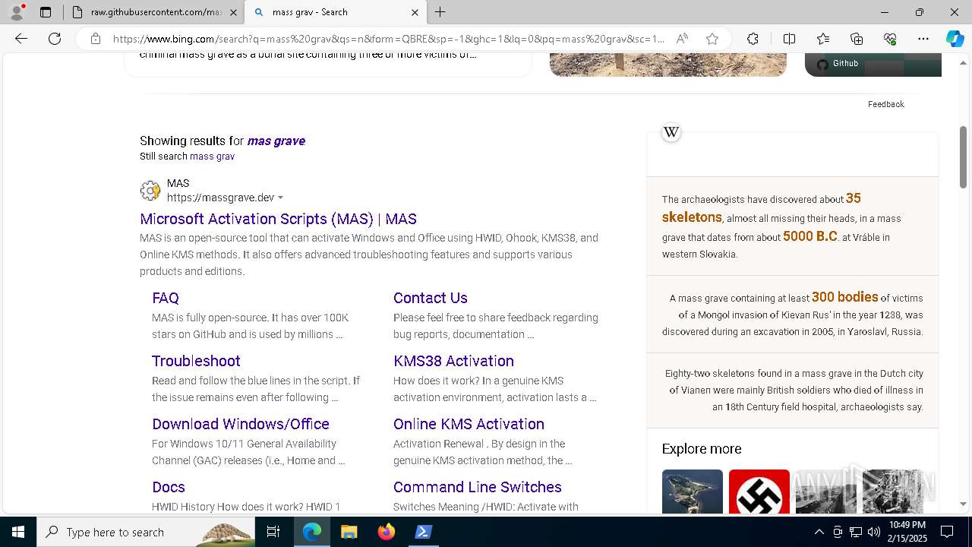Open the FAQ sublink
Viewport: 972px width, 547px height.
click(x=166, y=298)
